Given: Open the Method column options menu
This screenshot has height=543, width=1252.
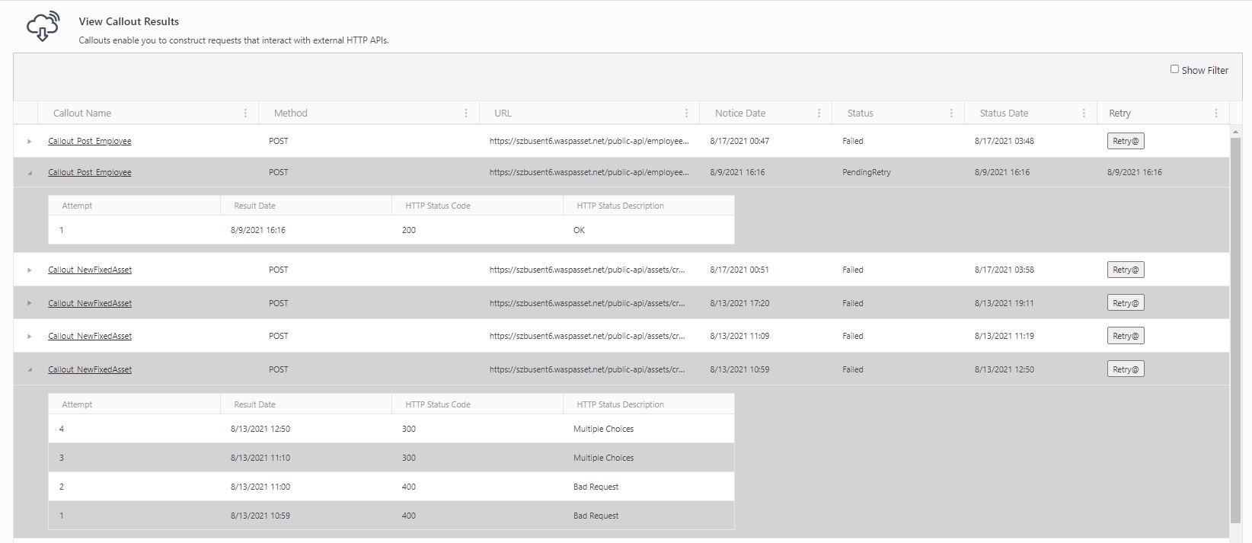Looking at the screenshot, I should tap(466, 113).
